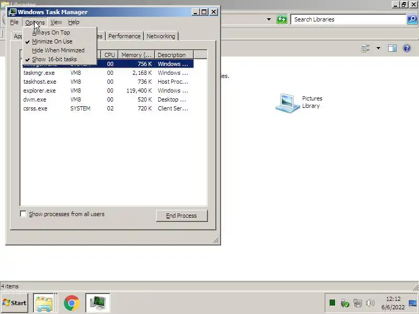Image resolution: width=419 pixels, height=314 pixels.
Task: Open the File menu in Task Manager
Action: click(14, 22)
